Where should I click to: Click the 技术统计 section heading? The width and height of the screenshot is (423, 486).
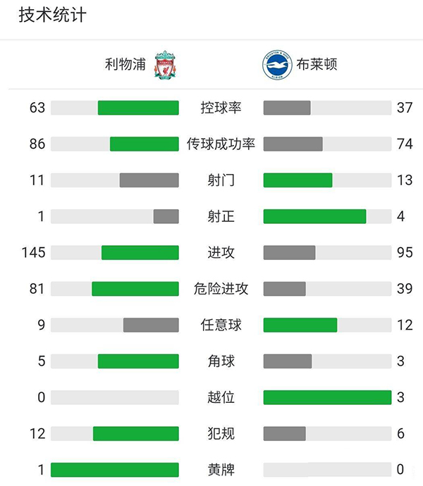[x=52, y=15]
